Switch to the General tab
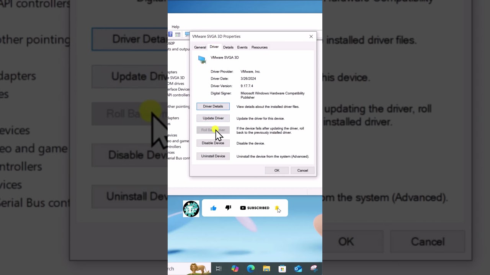This screenshot has width=490, height=275. tap(200, 47)
